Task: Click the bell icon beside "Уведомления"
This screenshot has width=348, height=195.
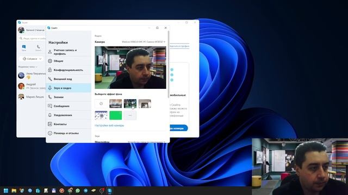Action: point(50,115)
